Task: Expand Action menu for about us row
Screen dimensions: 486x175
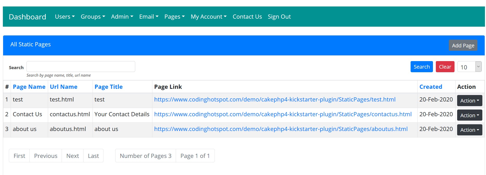Action: click(469, 130)
